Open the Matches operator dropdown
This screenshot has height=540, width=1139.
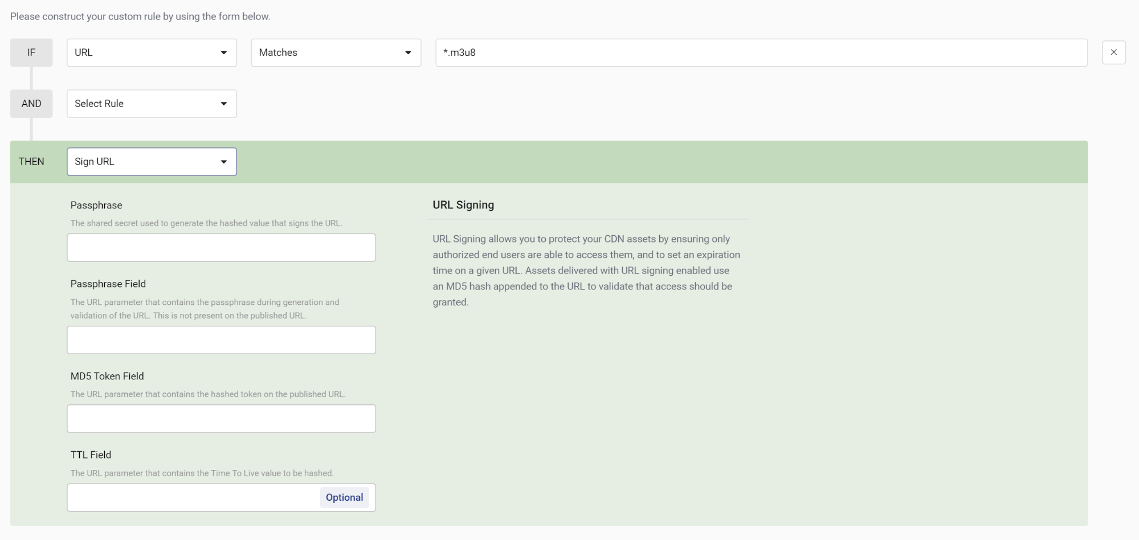(x=336, y=52)
